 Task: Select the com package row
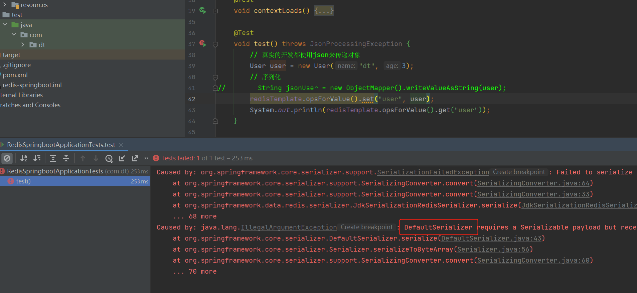click(92, 35)
